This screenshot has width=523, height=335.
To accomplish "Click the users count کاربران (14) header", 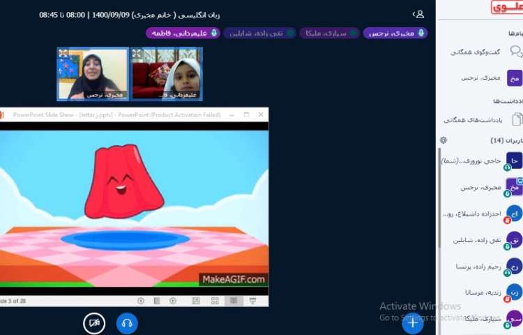I will 506,140.
